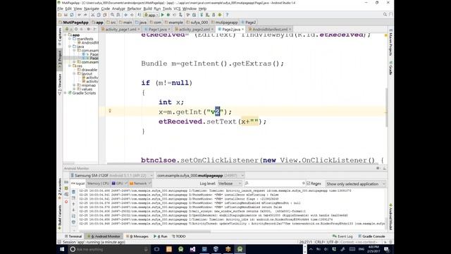Open the Build menu
451x254 pixels.
coord(147,8)
